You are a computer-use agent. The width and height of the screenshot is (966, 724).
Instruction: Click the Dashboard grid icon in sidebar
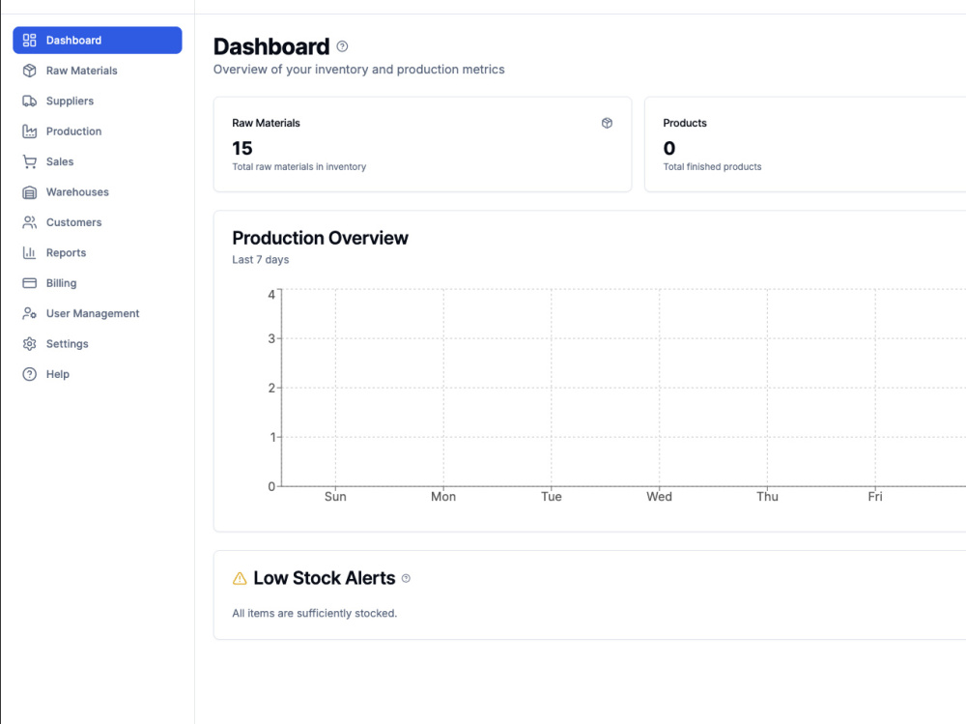click(30, 40)
